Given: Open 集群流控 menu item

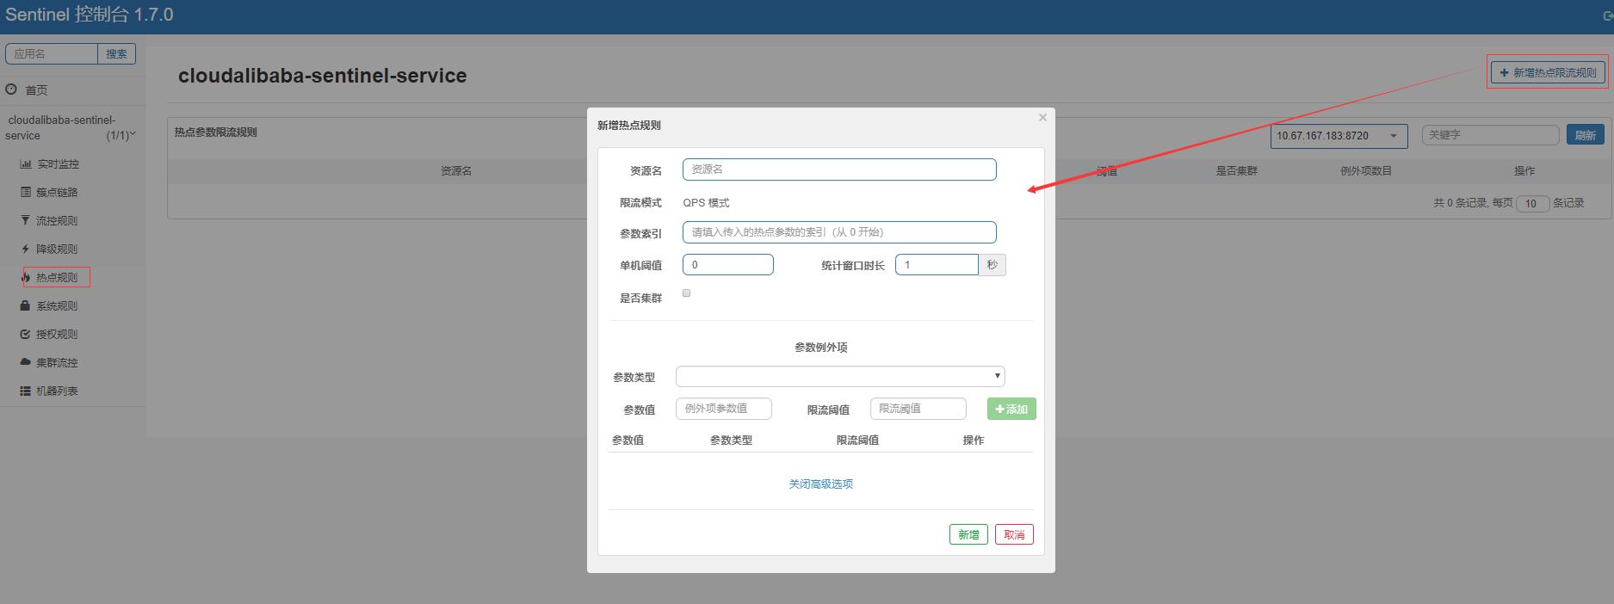Looking at the screenshot, I should (x=57, y=362).
